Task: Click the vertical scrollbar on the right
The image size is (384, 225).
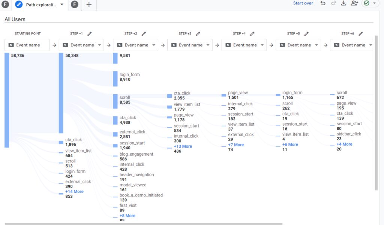Action: coord(376,112)
